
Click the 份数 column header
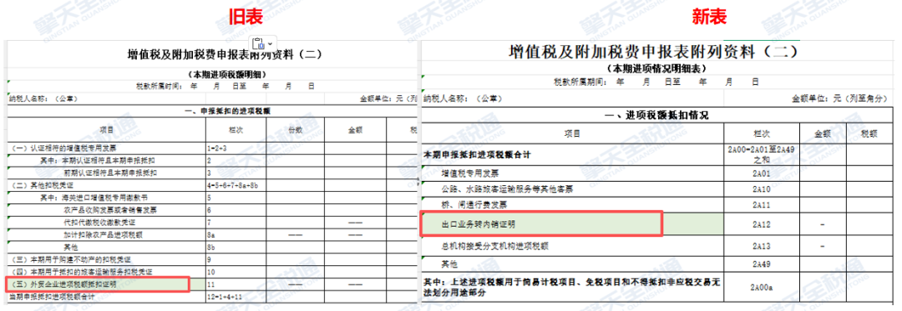click(295, 130)
